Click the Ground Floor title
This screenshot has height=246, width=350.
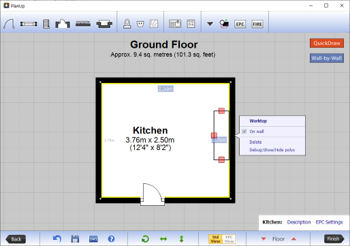tap(164, 44)
